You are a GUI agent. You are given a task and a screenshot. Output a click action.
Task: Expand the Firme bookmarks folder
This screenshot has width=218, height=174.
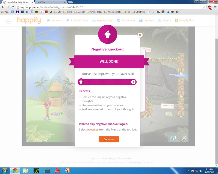(68, 12)
